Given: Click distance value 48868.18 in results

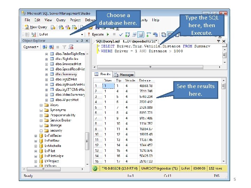Looking at the screenshot, I should pos(146,86).
